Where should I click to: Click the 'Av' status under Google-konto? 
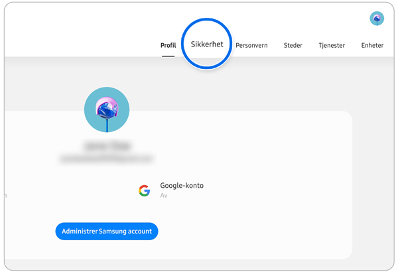(164, 196)
